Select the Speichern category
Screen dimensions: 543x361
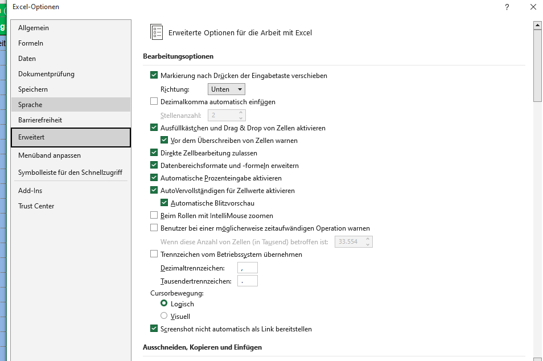71,89
